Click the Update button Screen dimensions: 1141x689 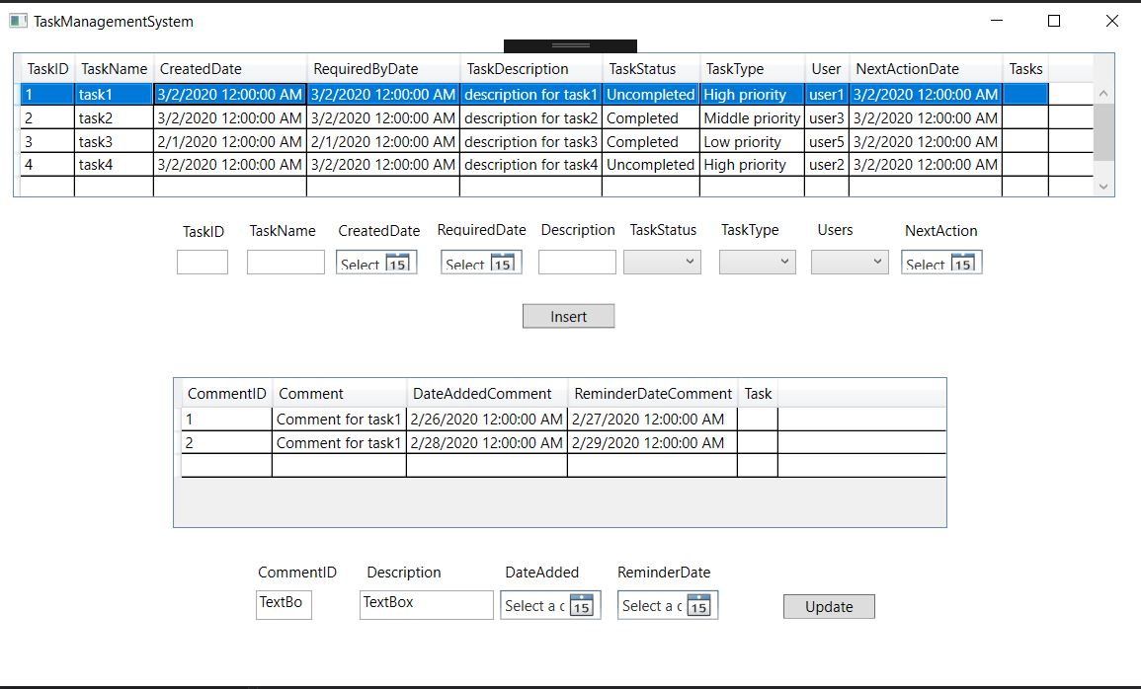click(828, 606)
